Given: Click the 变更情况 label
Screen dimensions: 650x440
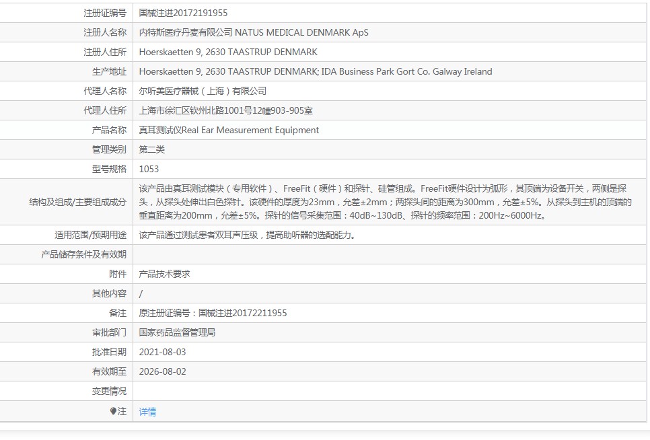Looking at the screenshot, I should pos(109,391).
